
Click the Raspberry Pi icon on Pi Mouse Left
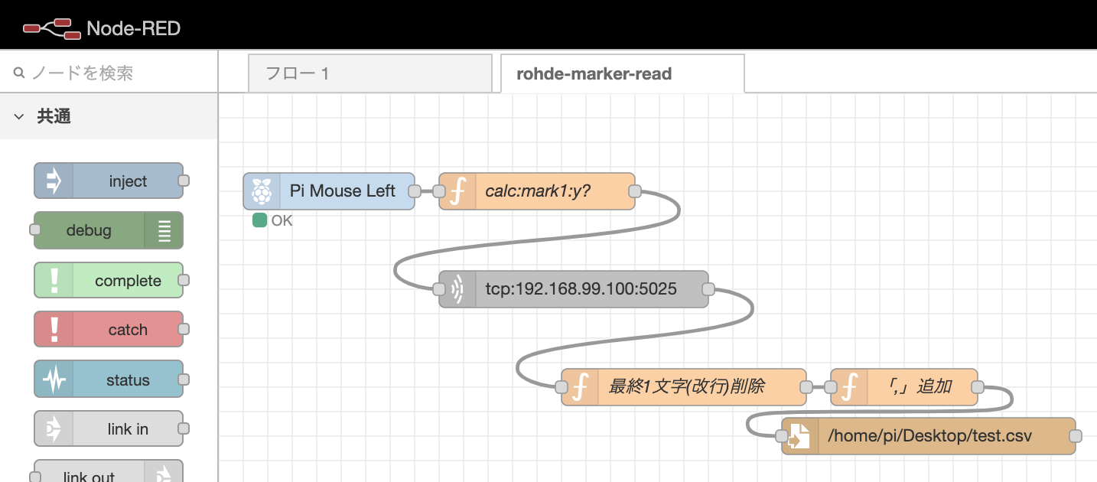click(262, 191)
